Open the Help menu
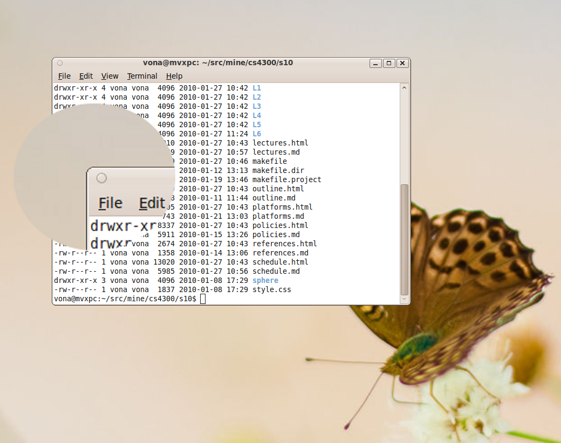561x443 pixels. click(x=174, y=76)
